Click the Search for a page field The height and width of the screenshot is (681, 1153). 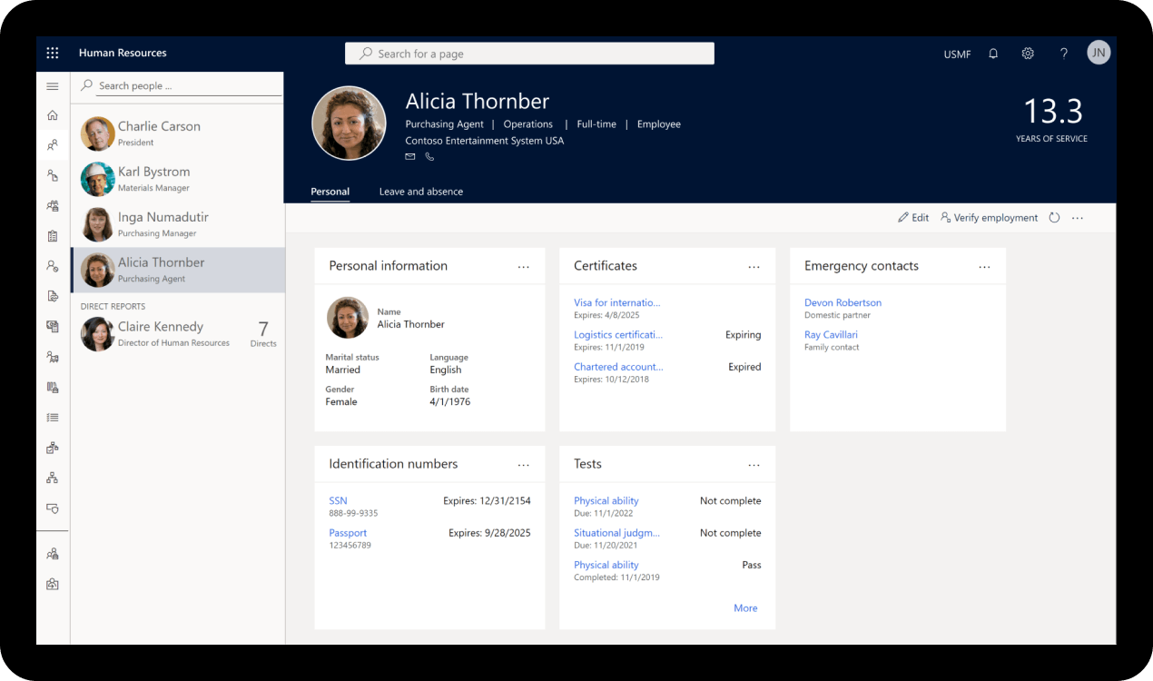(x=529, y=54)
